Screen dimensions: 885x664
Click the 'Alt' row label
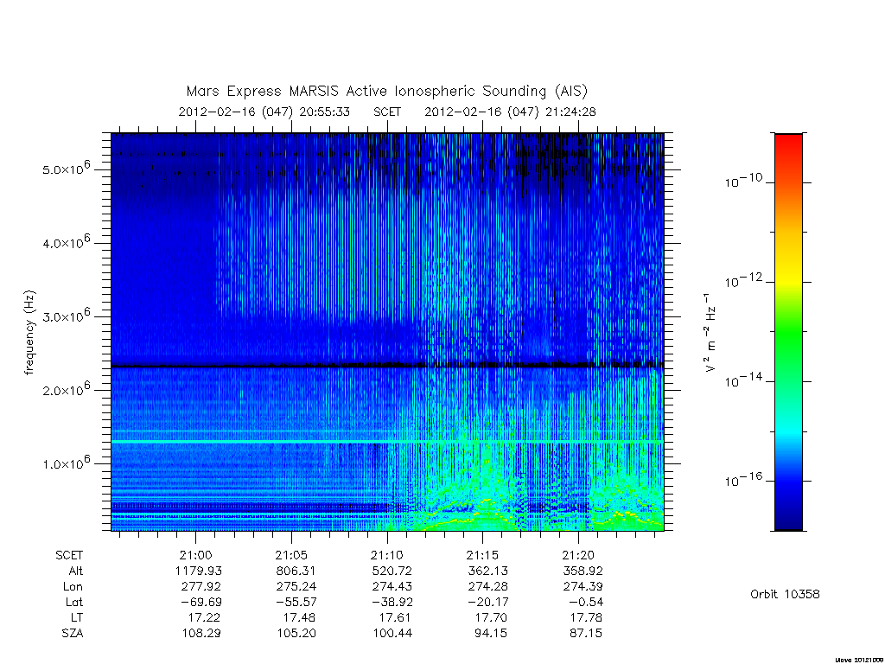pos(76,571)
